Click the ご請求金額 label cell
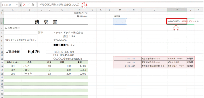 [x=13, y=52]
